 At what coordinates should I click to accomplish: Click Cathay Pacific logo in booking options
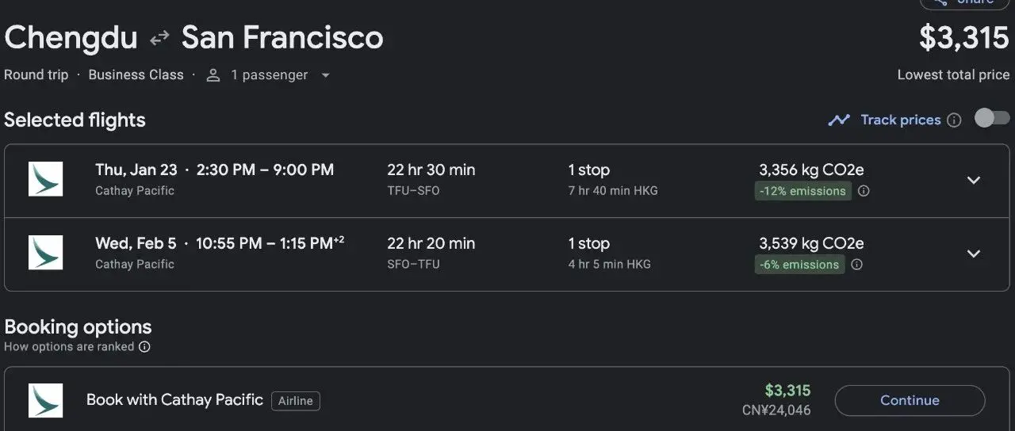[45, 401]
